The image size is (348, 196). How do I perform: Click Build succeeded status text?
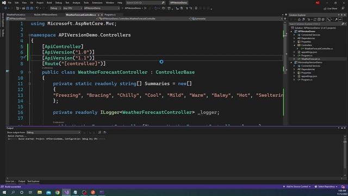coord(13,187)
